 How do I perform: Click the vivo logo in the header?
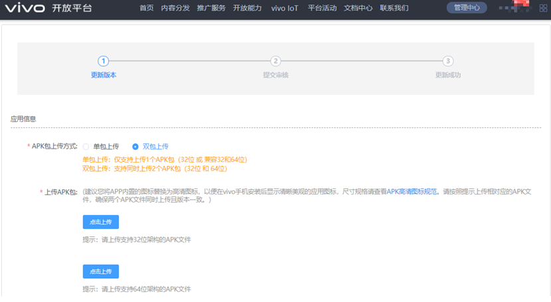coord(25,8)
